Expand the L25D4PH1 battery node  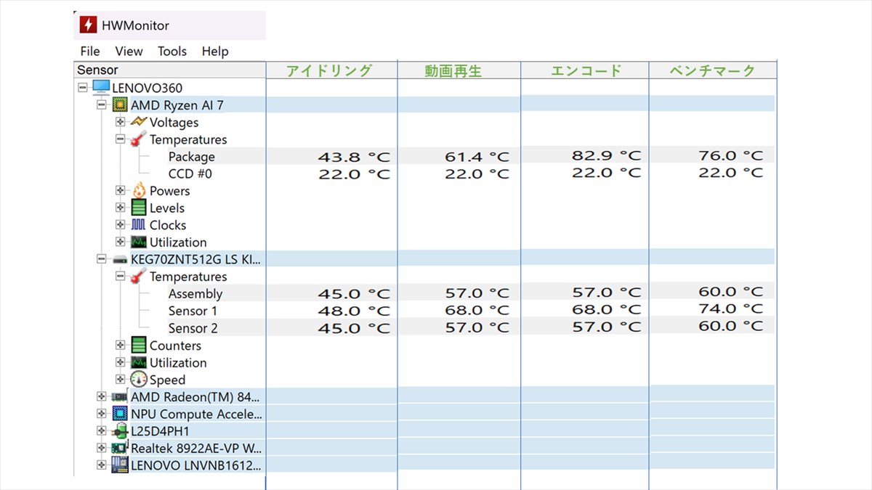pyautogui.click(x=102, y=431)
